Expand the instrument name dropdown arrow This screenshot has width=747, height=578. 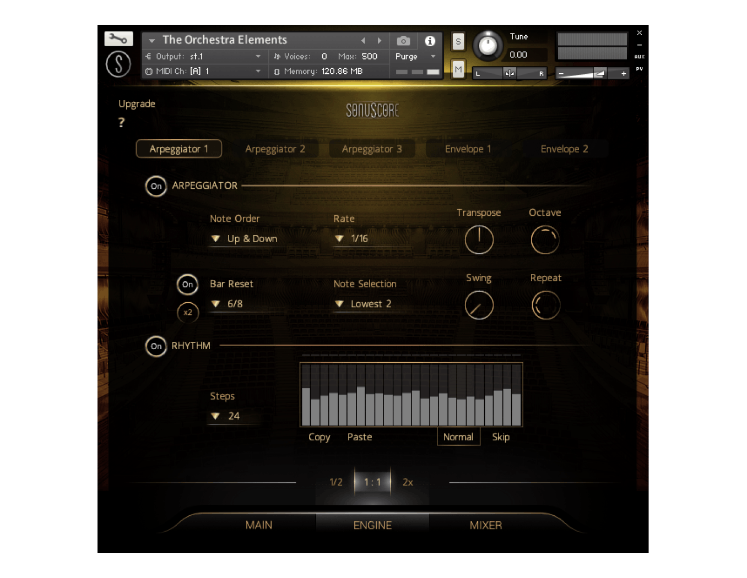point(151,41)
